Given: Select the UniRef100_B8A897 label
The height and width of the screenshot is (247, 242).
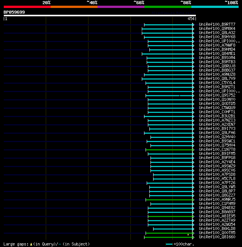Looking at the screenshot, I should tap(217, 212).
